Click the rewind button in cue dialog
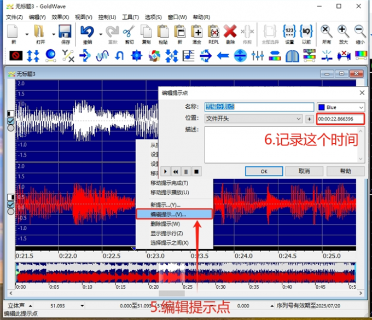372x320 pixels. tap(176, 171)
